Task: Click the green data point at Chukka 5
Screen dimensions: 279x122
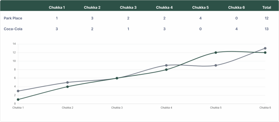Action: [x=216, y=52]
